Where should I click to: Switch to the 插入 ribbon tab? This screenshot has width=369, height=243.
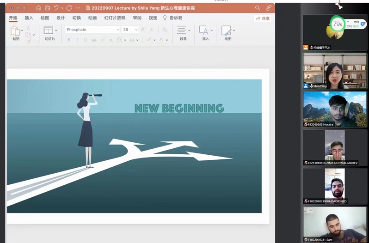(29, 18)
